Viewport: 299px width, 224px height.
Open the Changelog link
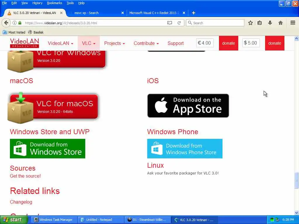[21, 202]
